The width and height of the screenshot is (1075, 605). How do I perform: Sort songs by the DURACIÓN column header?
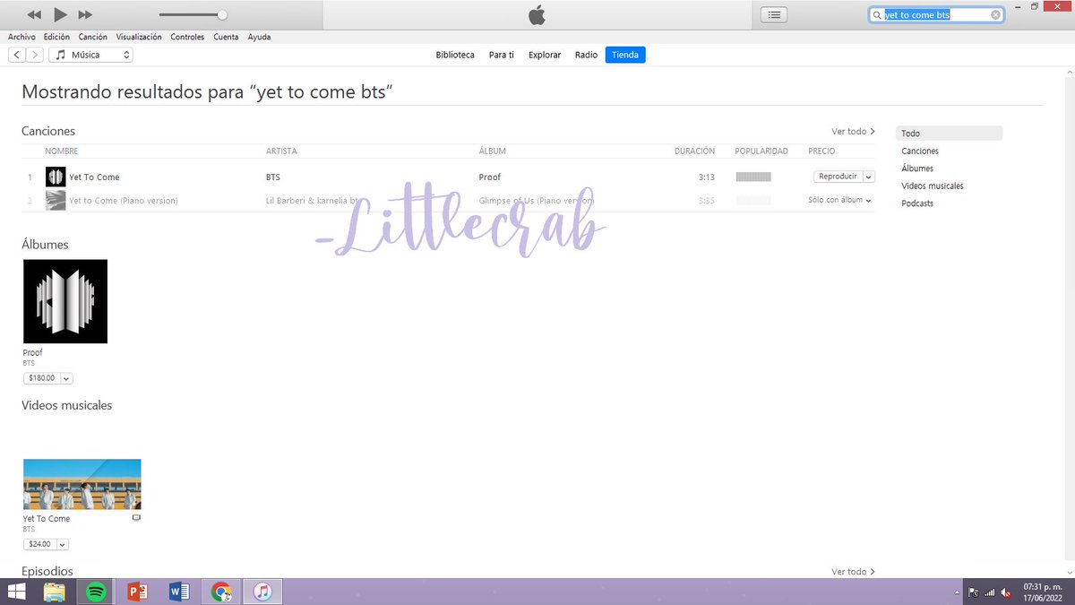(694, 151)
